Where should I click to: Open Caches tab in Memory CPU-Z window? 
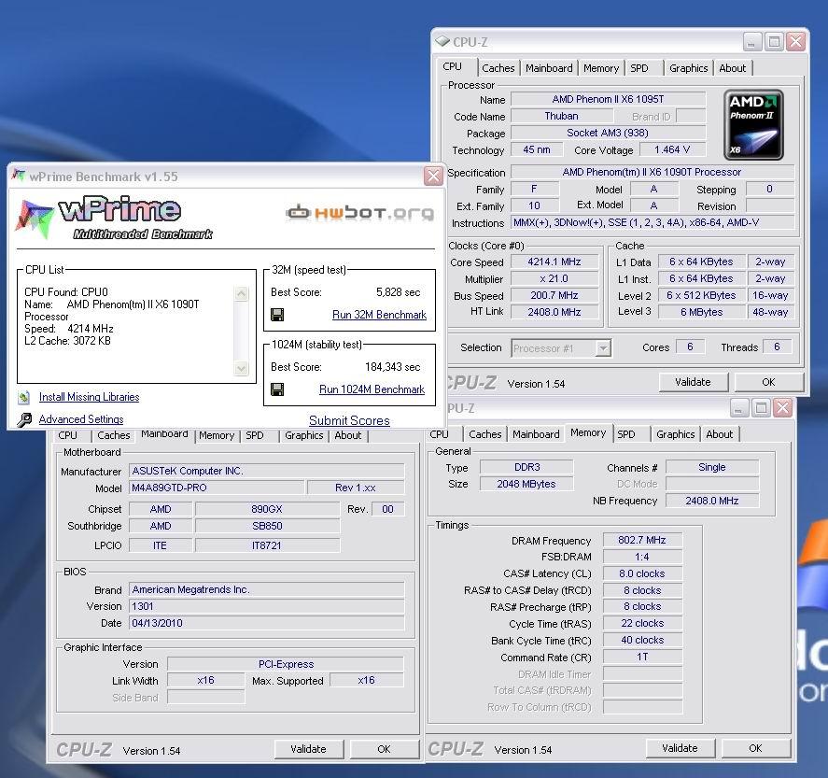[x=484, y=434]
